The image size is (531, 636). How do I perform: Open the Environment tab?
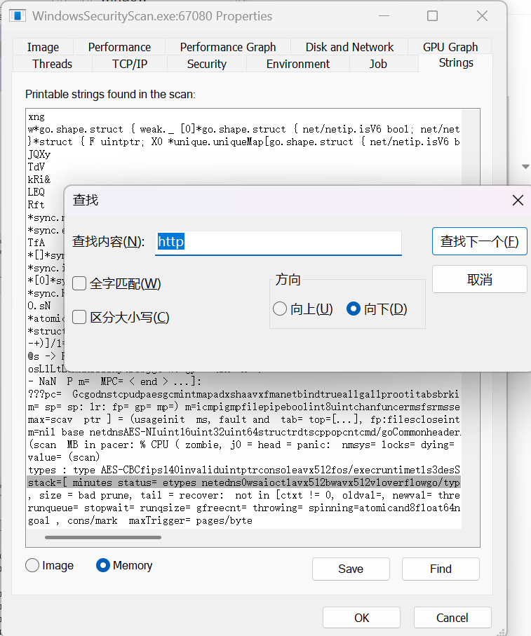(x=298, y=64)
